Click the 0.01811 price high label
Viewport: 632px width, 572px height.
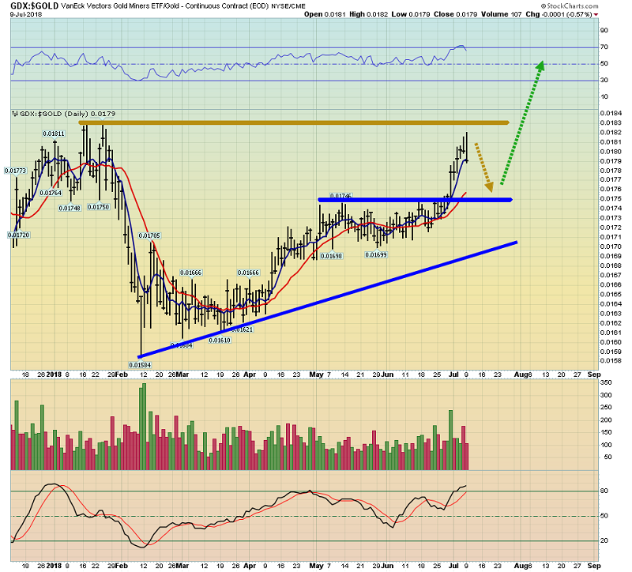pos(54,134)
